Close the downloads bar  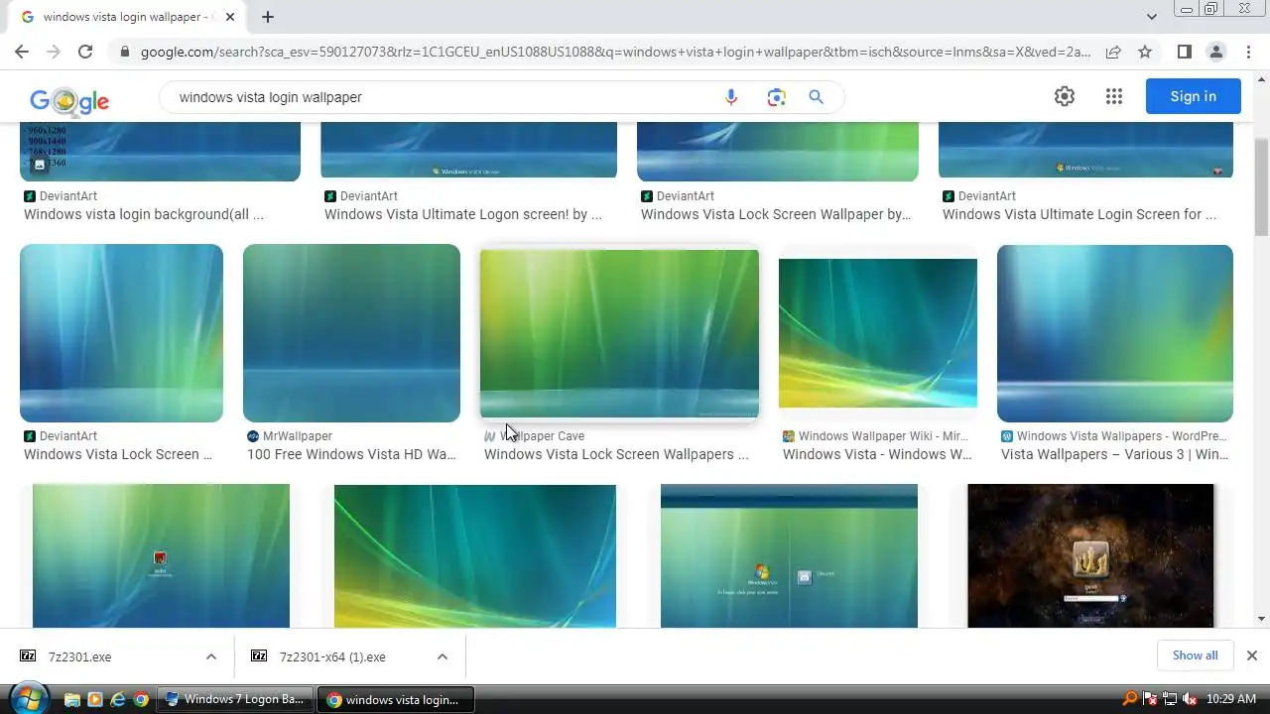1251,655
